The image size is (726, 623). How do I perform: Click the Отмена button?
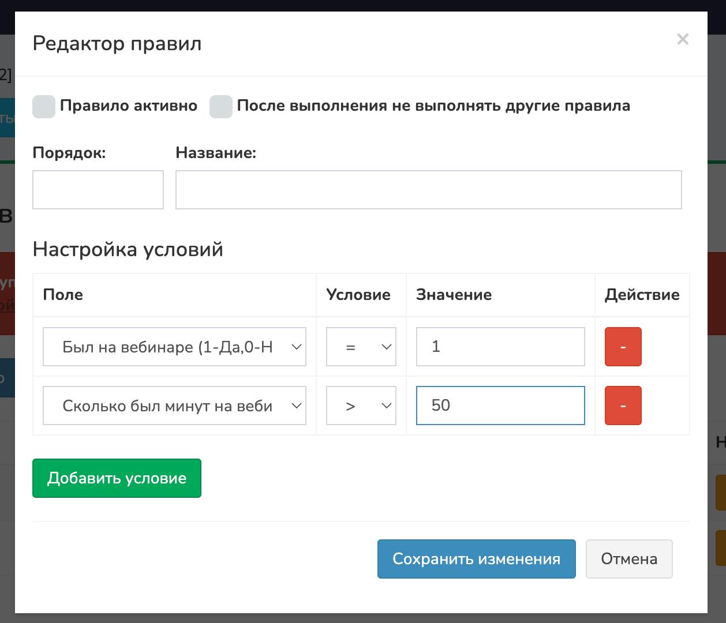point(628,559)
